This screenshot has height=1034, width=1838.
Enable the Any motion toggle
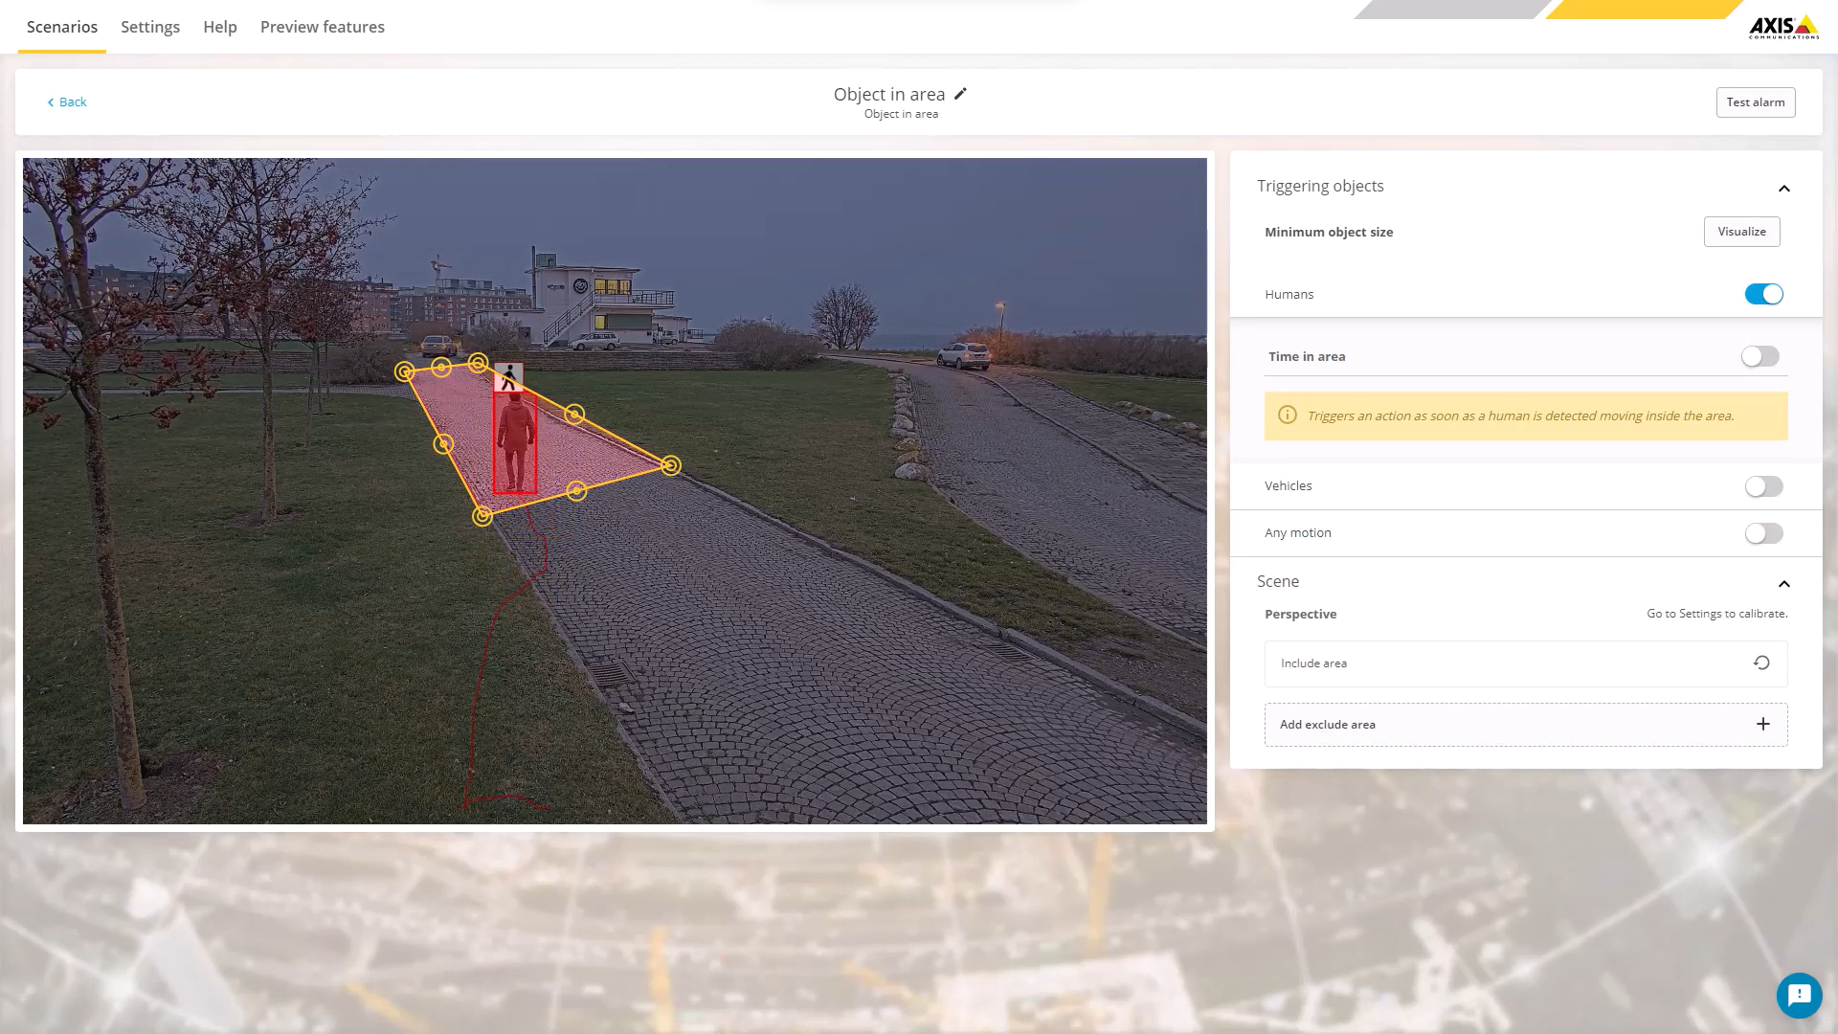point(1763,533)
